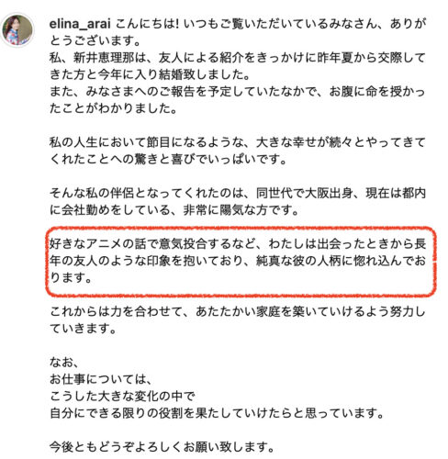Click the line たことがわかりました。
Screen dimensions: 448x459
tap(113, 108)
